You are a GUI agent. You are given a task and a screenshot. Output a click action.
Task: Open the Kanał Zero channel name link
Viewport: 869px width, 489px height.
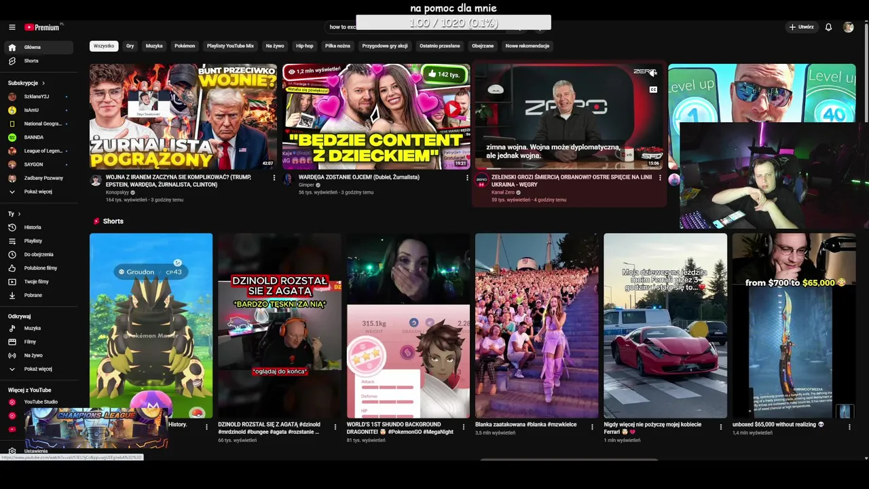click(503, 192)
